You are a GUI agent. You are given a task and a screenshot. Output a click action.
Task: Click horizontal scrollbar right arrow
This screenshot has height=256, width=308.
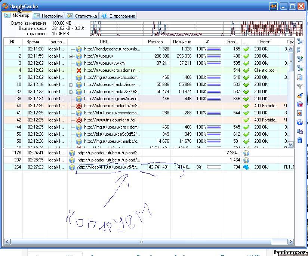coord(291,242)
